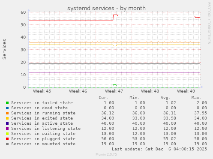Click the y-axis value 40

click(x=23, y=37)
